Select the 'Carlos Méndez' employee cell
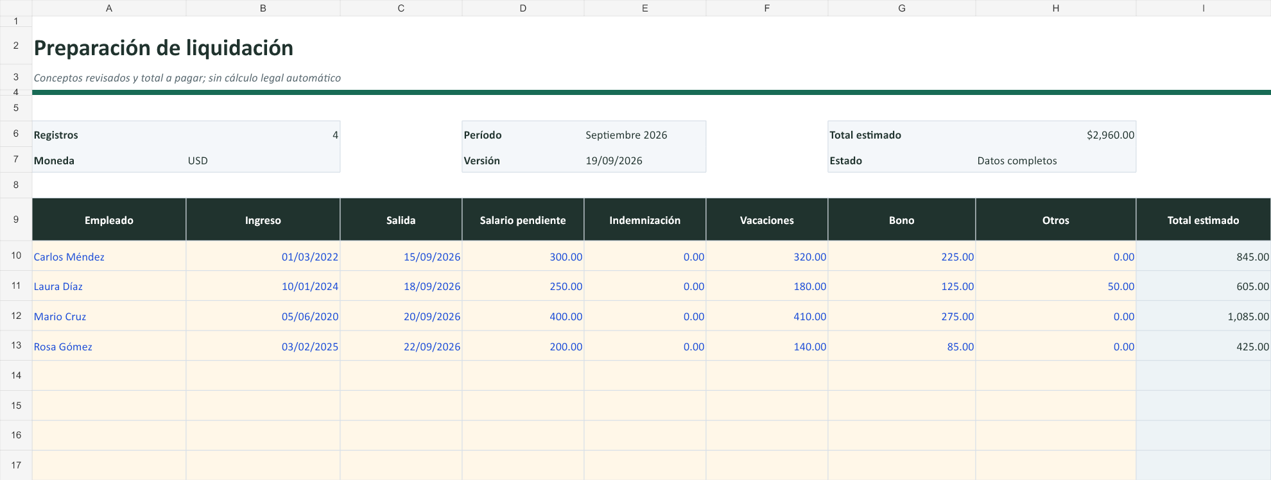The width and height of the screenshot is (1271, 480). coord(109,256)
